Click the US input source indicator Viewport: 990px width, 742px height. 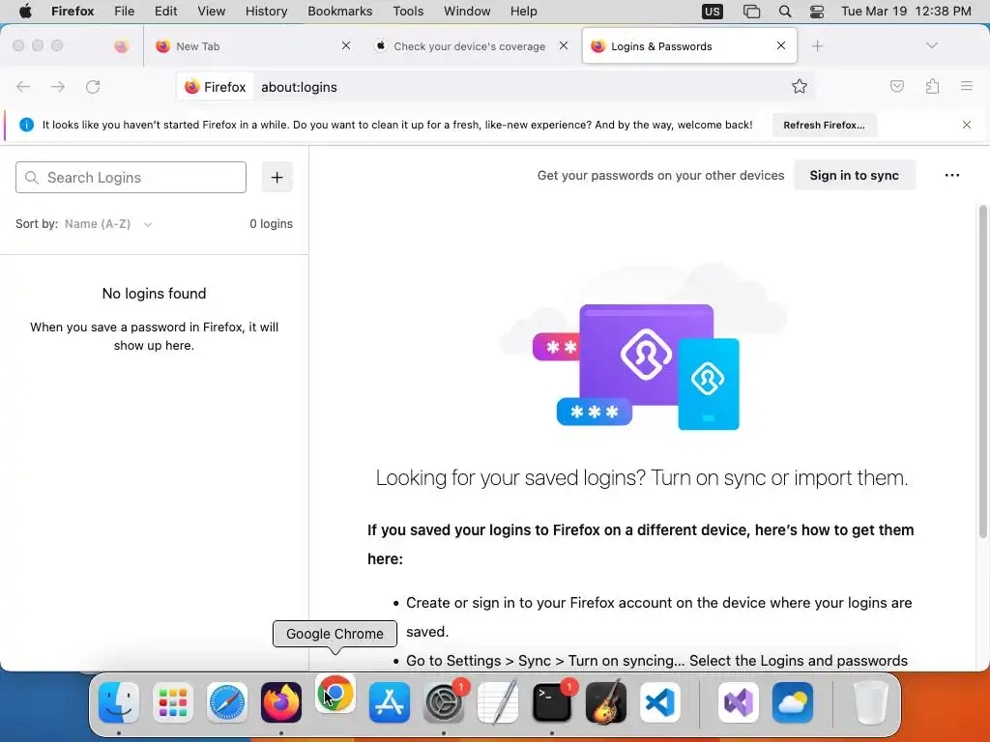tap(713, 12)
